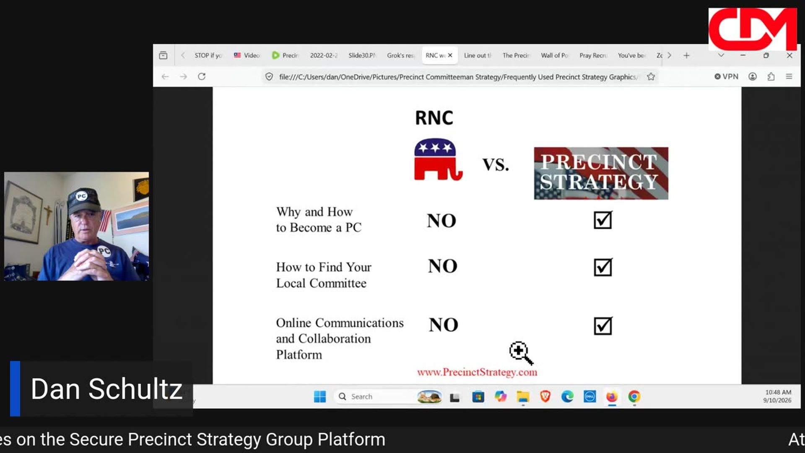Check the 'Why and How to Become a PC' checkbox
The image size is (805, 453).
click(x=603, y=220)
